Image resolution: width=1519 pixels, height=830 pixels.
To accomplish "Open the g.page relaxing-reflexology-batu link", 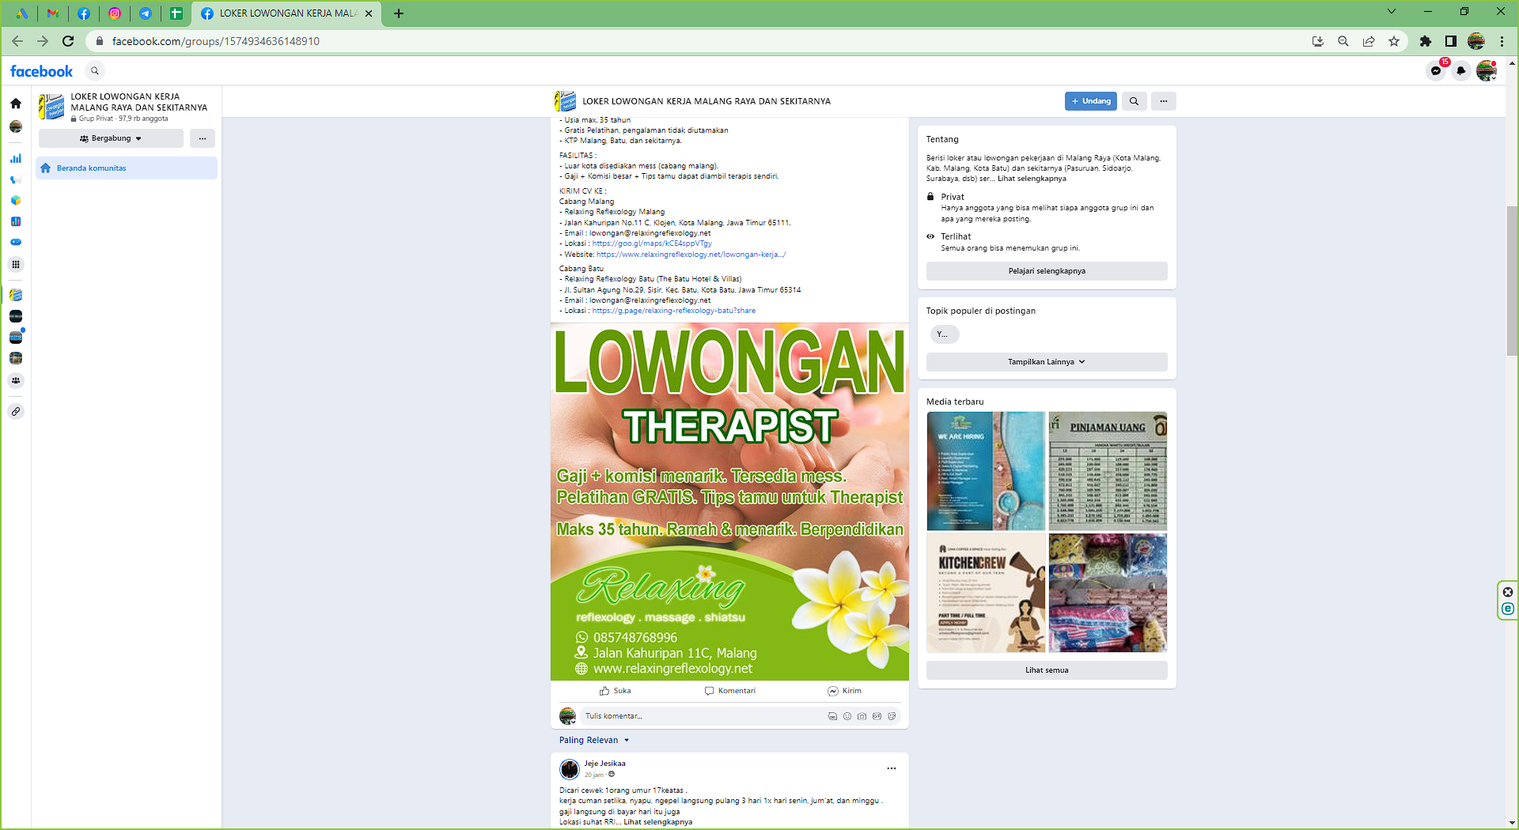I will (674, 311).
